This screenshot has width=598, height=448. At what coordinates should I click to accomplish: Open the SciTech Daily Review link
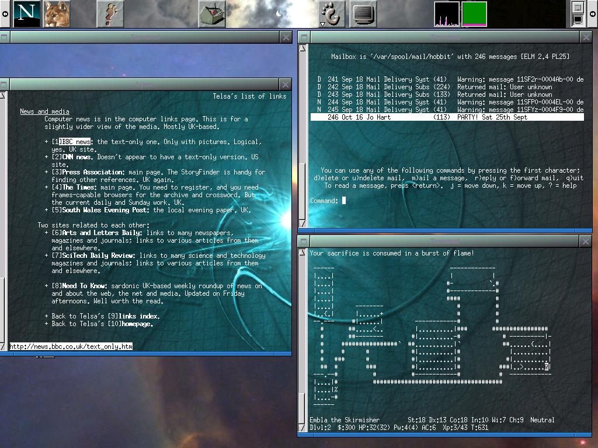tap(98, 256)
